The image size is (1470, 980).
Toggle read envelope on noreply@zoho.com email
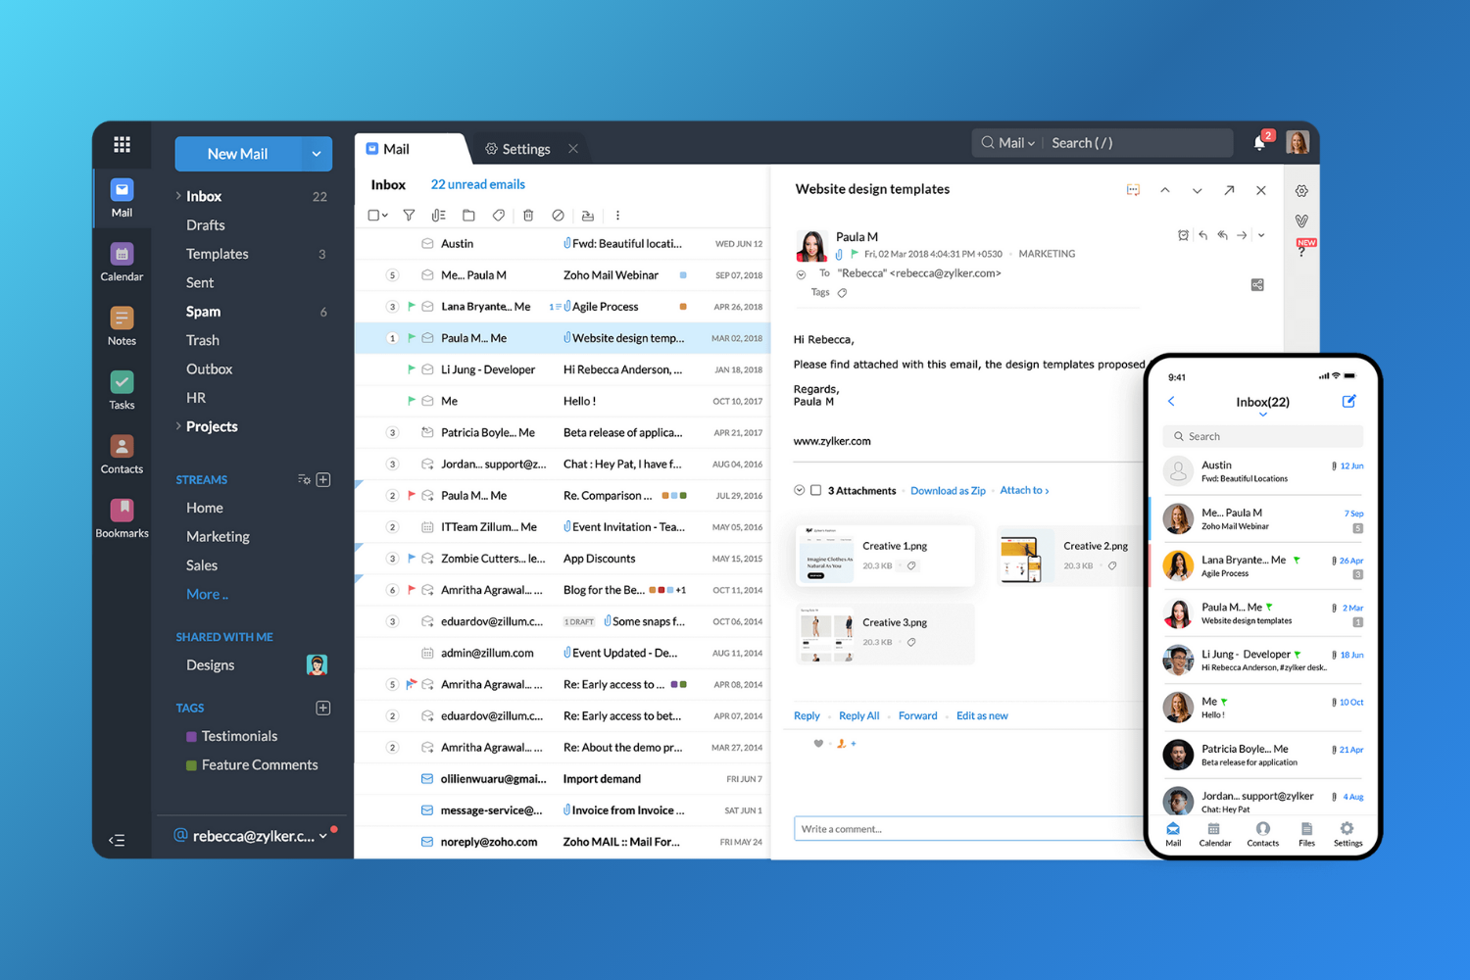coord(427,842)
